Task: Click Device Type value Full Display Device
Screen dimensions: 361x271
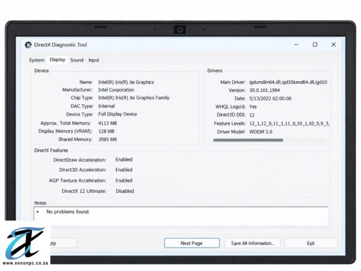Action: tap(118, 114)
